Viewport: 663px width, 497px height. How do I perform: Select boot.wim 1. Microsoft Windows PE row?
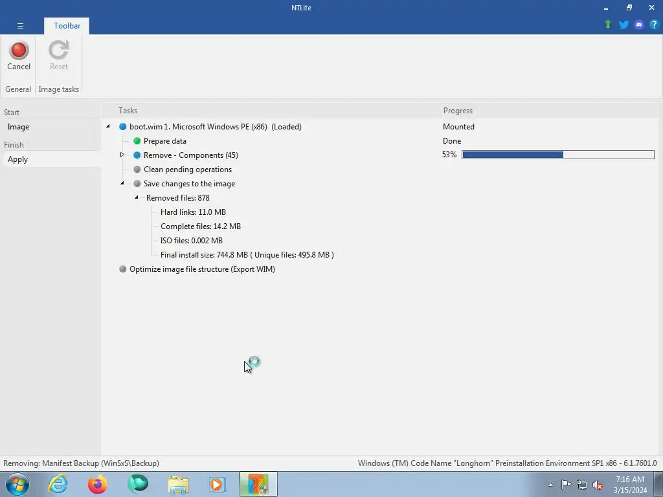216,127
